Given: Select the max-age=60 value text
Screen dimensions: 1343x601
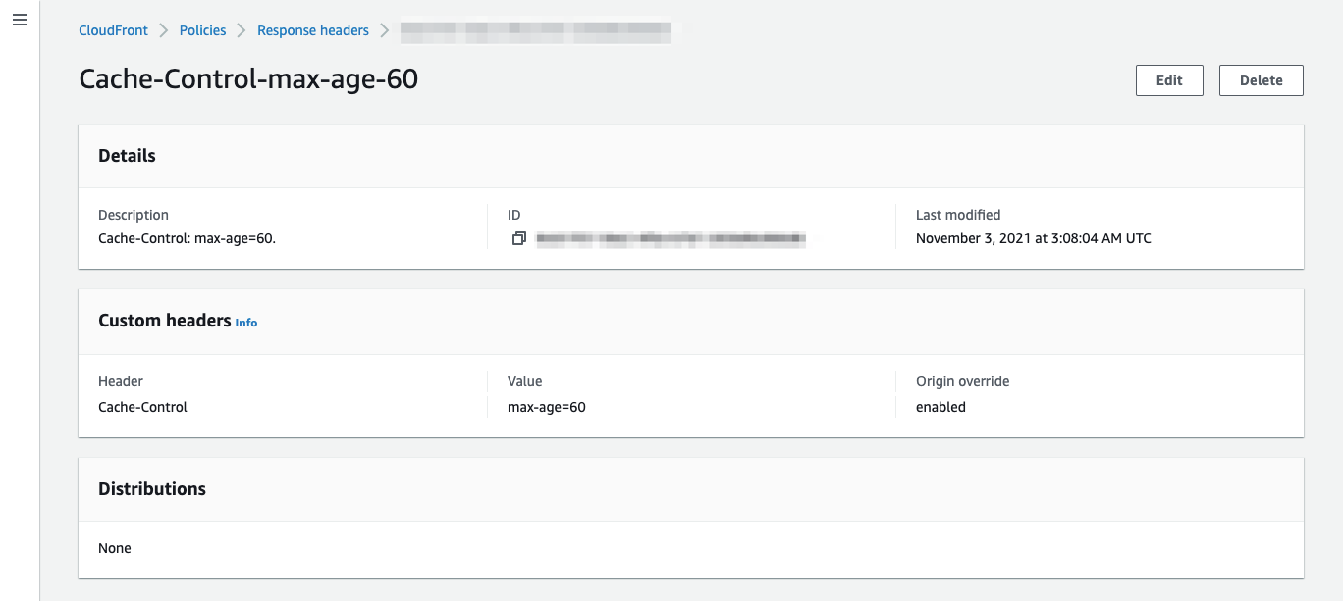Looking at the screenshot, I should 546,407.
